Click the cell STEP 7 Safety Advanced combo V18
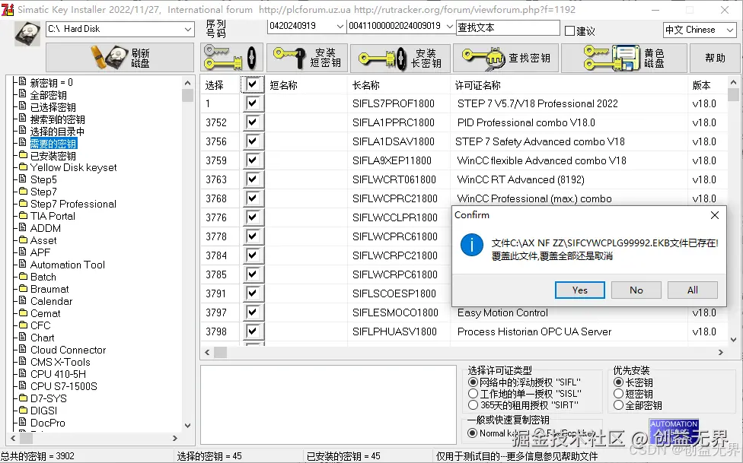 pos(540,141)
